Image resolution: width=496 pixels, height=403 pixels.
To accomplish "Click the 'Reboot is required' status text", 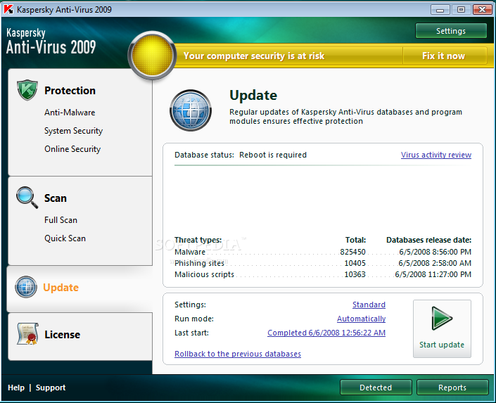I will tap(273, 155).
